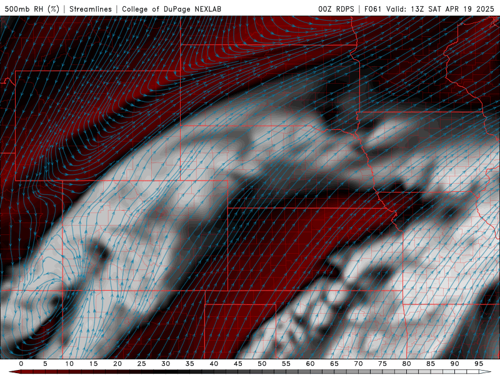Click the "60" scale label
Screen dimensions: 500x375
[x=310, y=364]
